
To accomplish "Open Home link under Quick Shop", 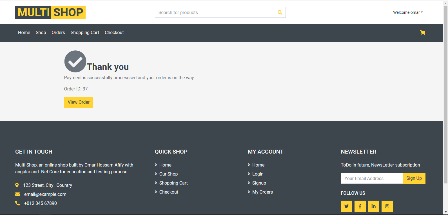I will (165, 165).
